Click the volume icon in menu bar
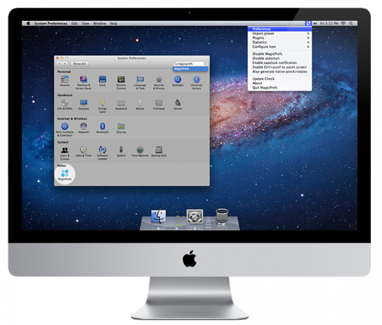 pyautogui.click(x=315, y=23)
